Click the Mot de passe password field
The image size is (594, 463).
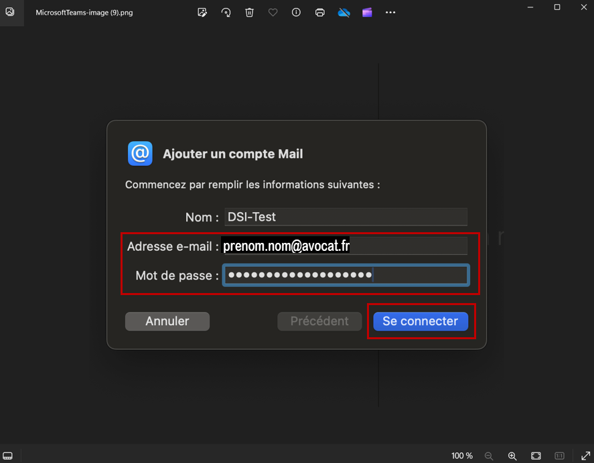[346, 275]
